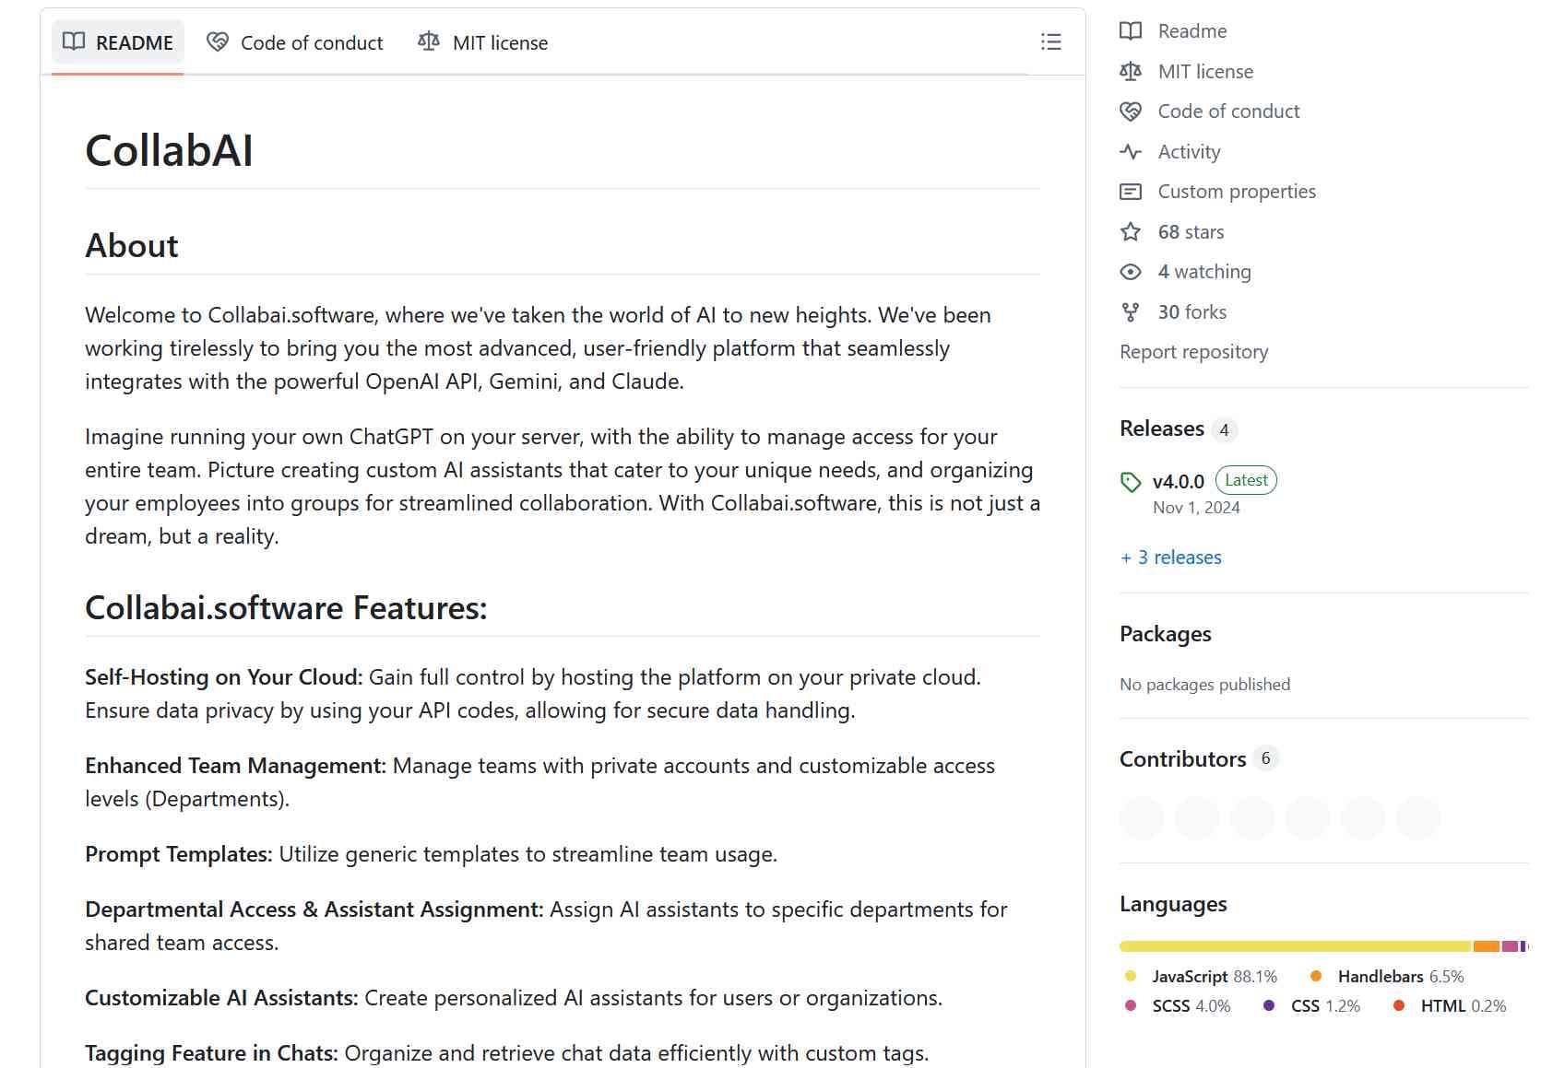Click Report repository
Image resolution: width=1553 pixels, height=1068 pixels.
(x=1193, y=352)
